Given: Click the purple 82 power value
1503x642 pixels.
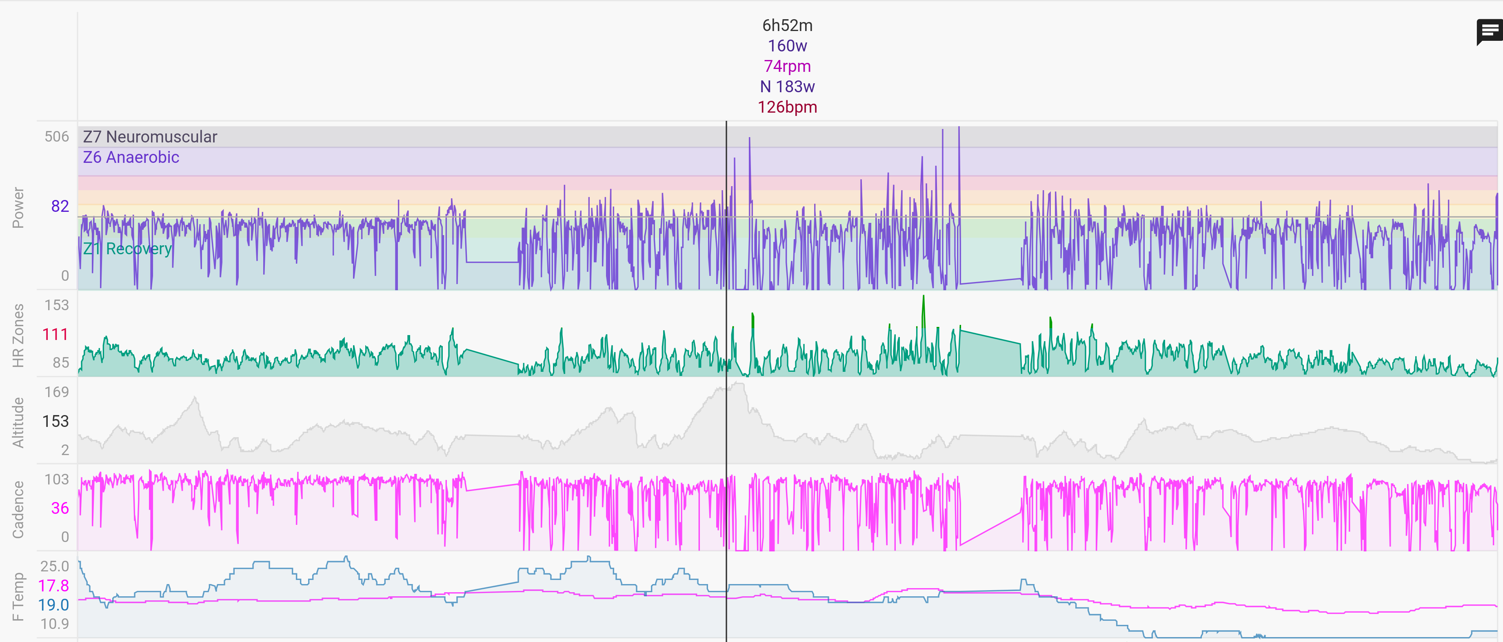Looking at the screenshot, I should coord(60,206).
